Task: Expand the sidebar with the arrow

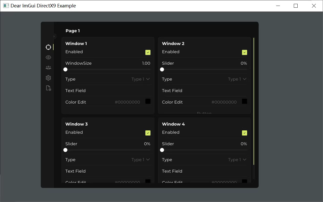Action: click(54, 37)
